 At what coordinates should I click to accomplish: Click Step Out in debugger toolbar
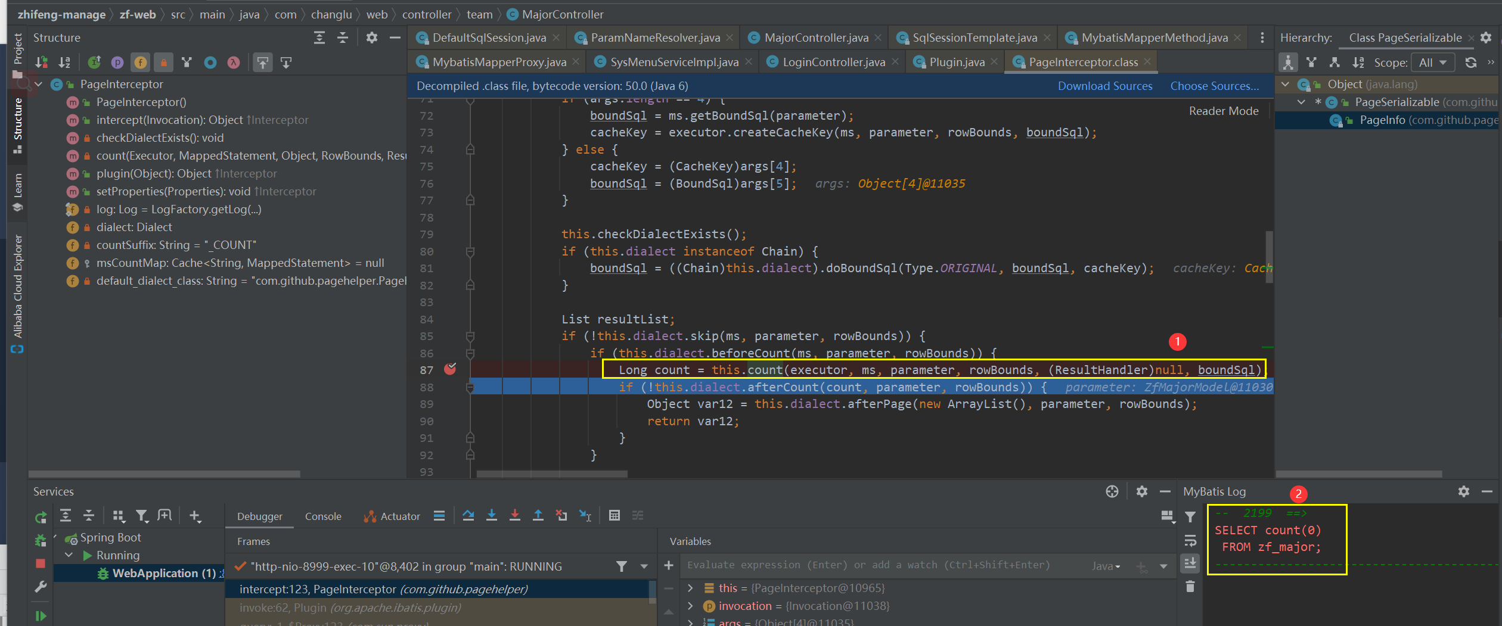click(538, 515)
